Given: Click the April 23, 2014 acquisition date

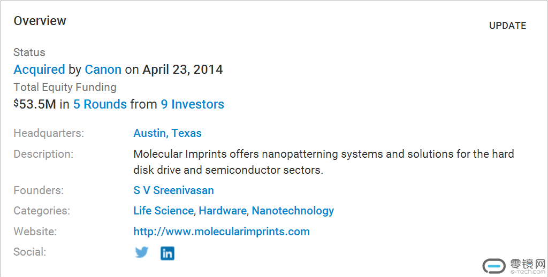Looking at the screenshot, I should tap(182, 70).
